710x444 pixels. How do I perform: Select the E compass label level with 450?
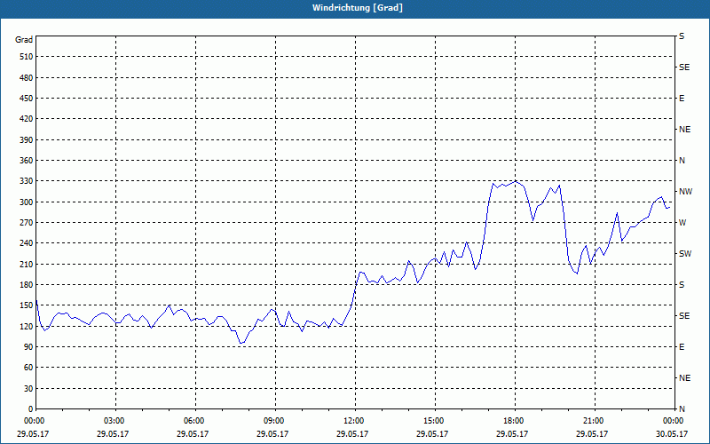pos(682,99)
